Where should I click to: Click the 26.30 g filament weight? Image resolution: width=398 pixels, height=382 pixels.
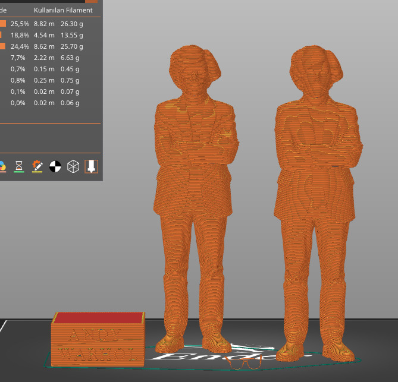tap(71, 24)
